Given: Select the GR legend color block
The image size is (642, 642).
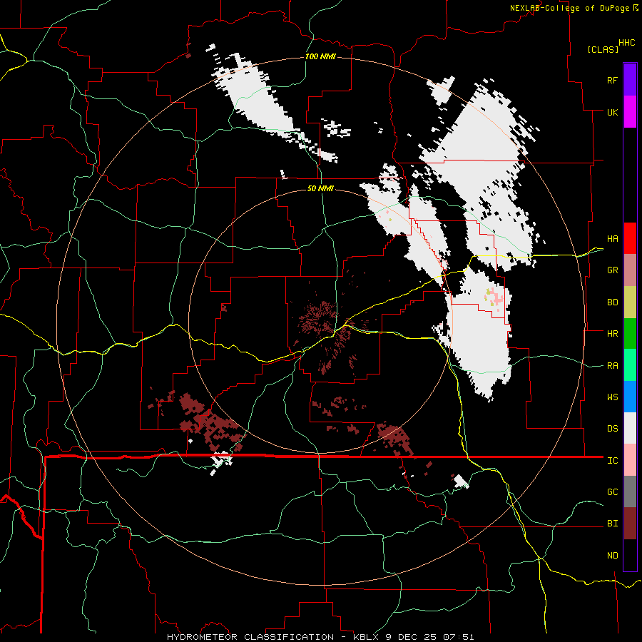Looking at the screenshot, I should click(x=630, y=270).
